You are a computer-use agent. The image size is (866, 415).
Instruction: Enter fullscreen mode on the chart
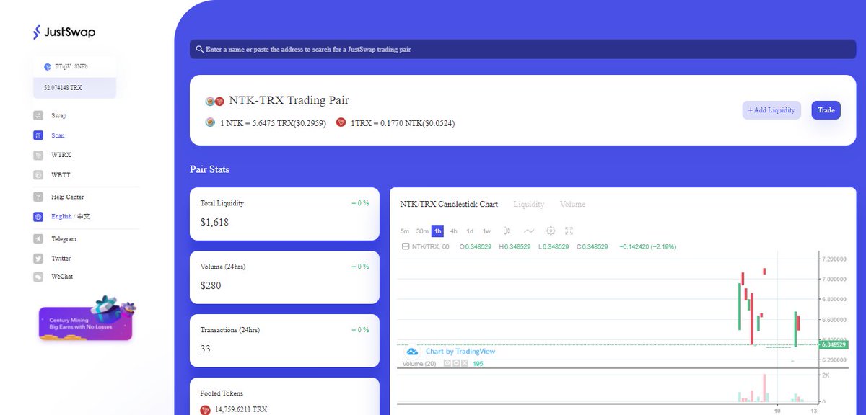pyautogui.click(x=569, y=231)
